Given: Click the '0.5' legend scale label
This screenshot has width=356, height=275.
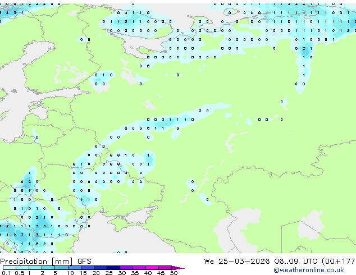Looking at the screenshot, I should tap(20, 273).
